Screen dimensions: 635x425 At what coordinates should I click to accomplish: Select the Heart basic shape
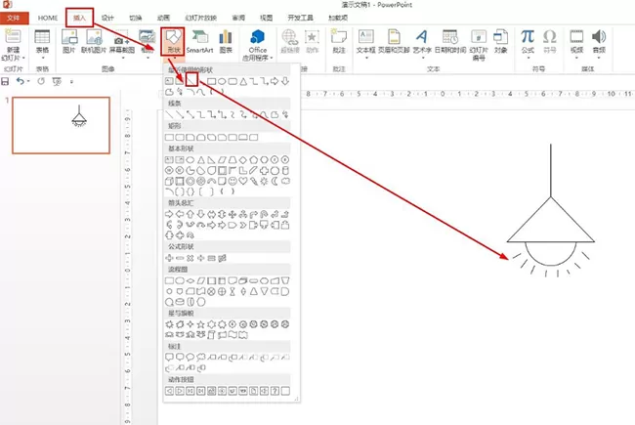[243, 181]
